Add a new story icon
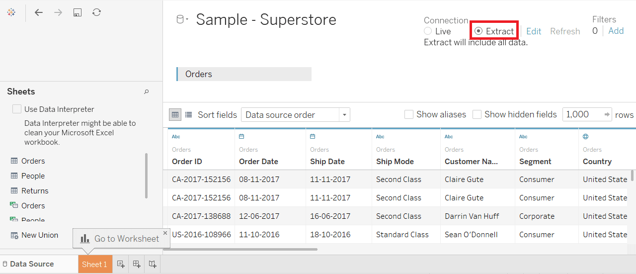Viewport: 636px width, 274px height. click(153, 264)
